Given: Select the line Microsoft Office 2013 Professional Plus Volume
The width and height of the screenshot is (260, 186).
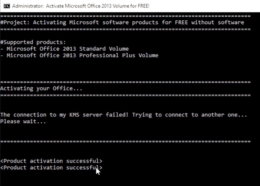Looking at the screenshot, I should tap(79, 55).
